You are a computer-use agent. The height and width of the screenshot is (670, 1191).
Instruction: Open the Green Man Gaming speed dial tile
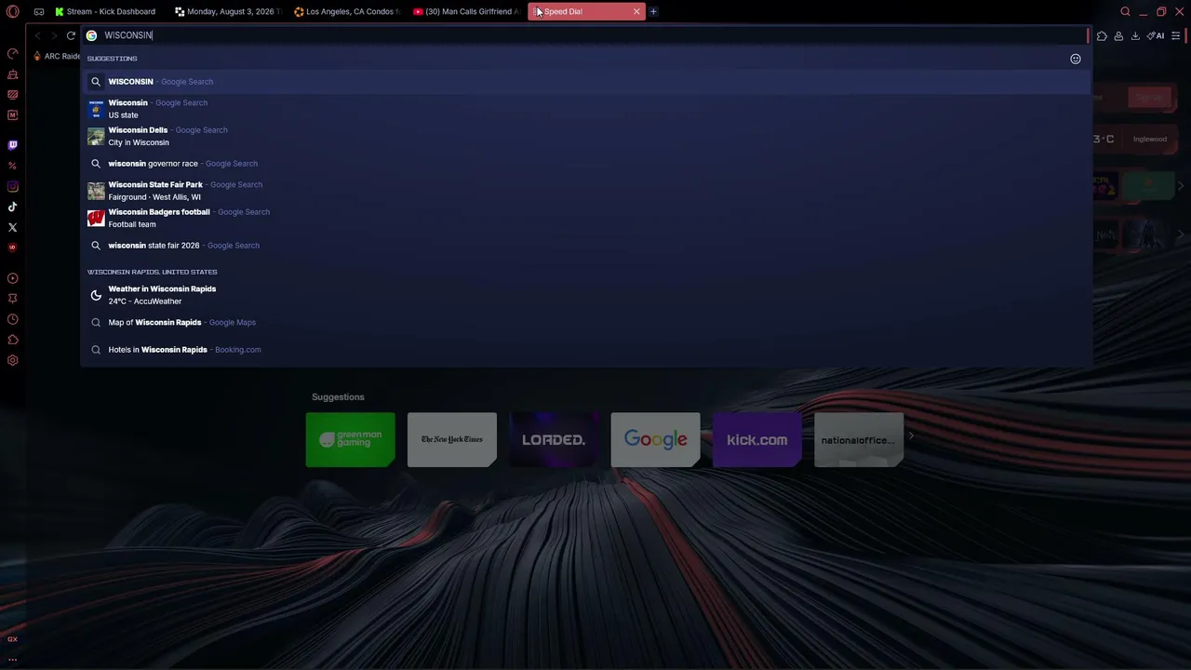coord(350,439)
